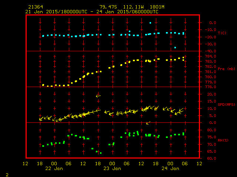Click the small wind arrow on the 0.0 MPS line
This screenshot has height=177, width=237.
click(148, 123)
